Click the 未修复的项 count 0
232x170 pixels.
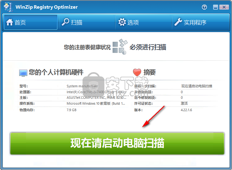click(x=182, y=92)
